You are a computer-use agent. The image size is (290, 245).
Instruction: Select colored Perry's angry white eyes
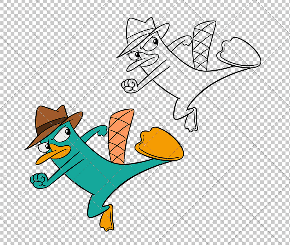click(x=62, y=135)
